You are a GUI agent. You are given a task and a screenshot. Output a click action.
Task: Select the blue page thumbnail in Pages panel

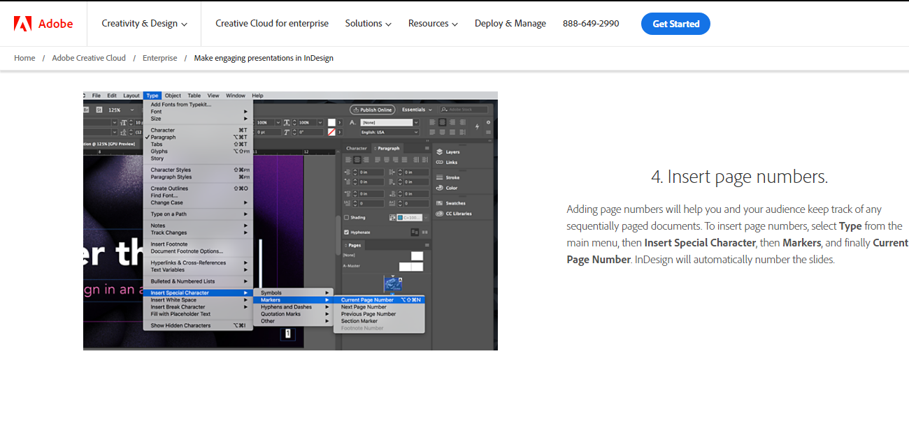pyautogui.click(x=394, y=284)
